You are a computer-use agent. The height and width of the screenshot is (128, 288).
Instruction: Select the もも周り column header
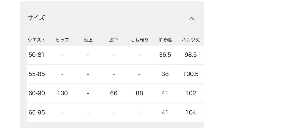coord(139,40)
